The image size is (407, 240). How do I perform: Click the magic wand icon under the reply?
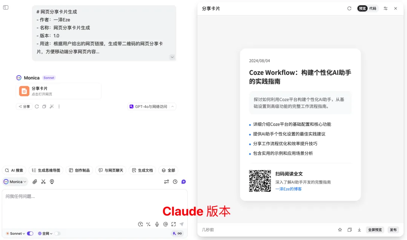[x=52, y=106]
